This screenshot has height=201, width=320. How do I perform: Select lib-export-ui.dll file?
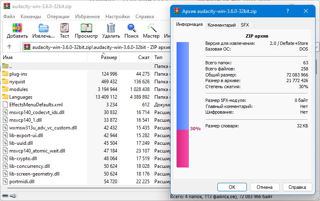26,135
